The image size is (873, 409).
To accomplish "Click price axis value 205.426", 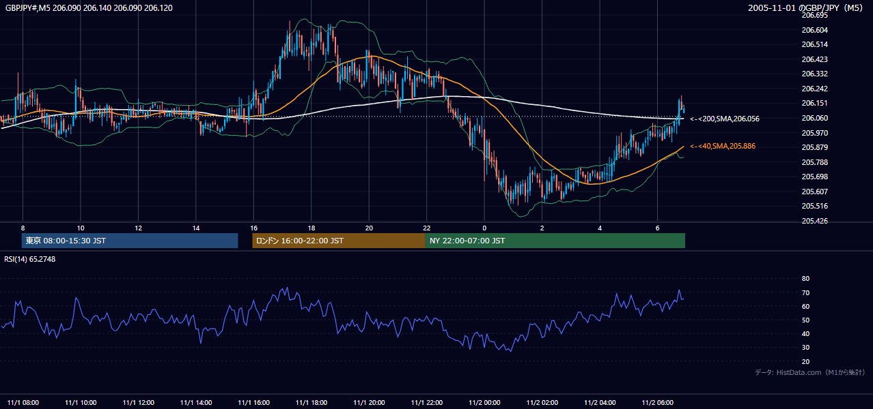I will pyautogui.click(x=814, y=221).
